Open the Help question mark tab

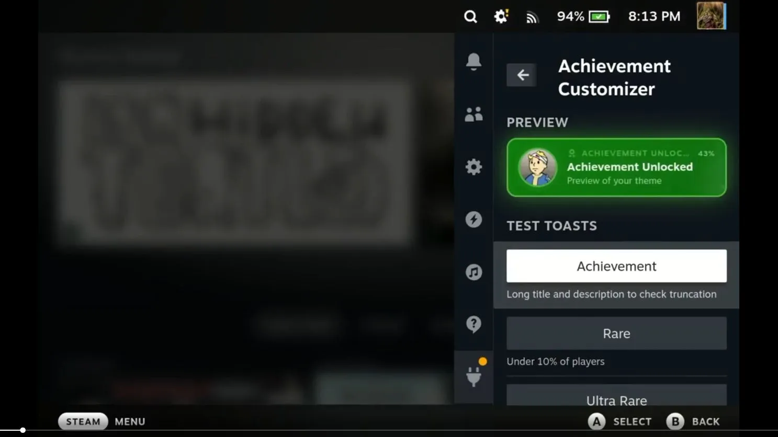(x=473, y=325)
